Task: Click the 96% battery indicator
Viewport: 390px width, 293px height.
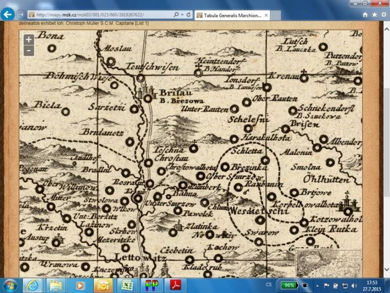Action: pyautogui.click(x=289, y=286)
